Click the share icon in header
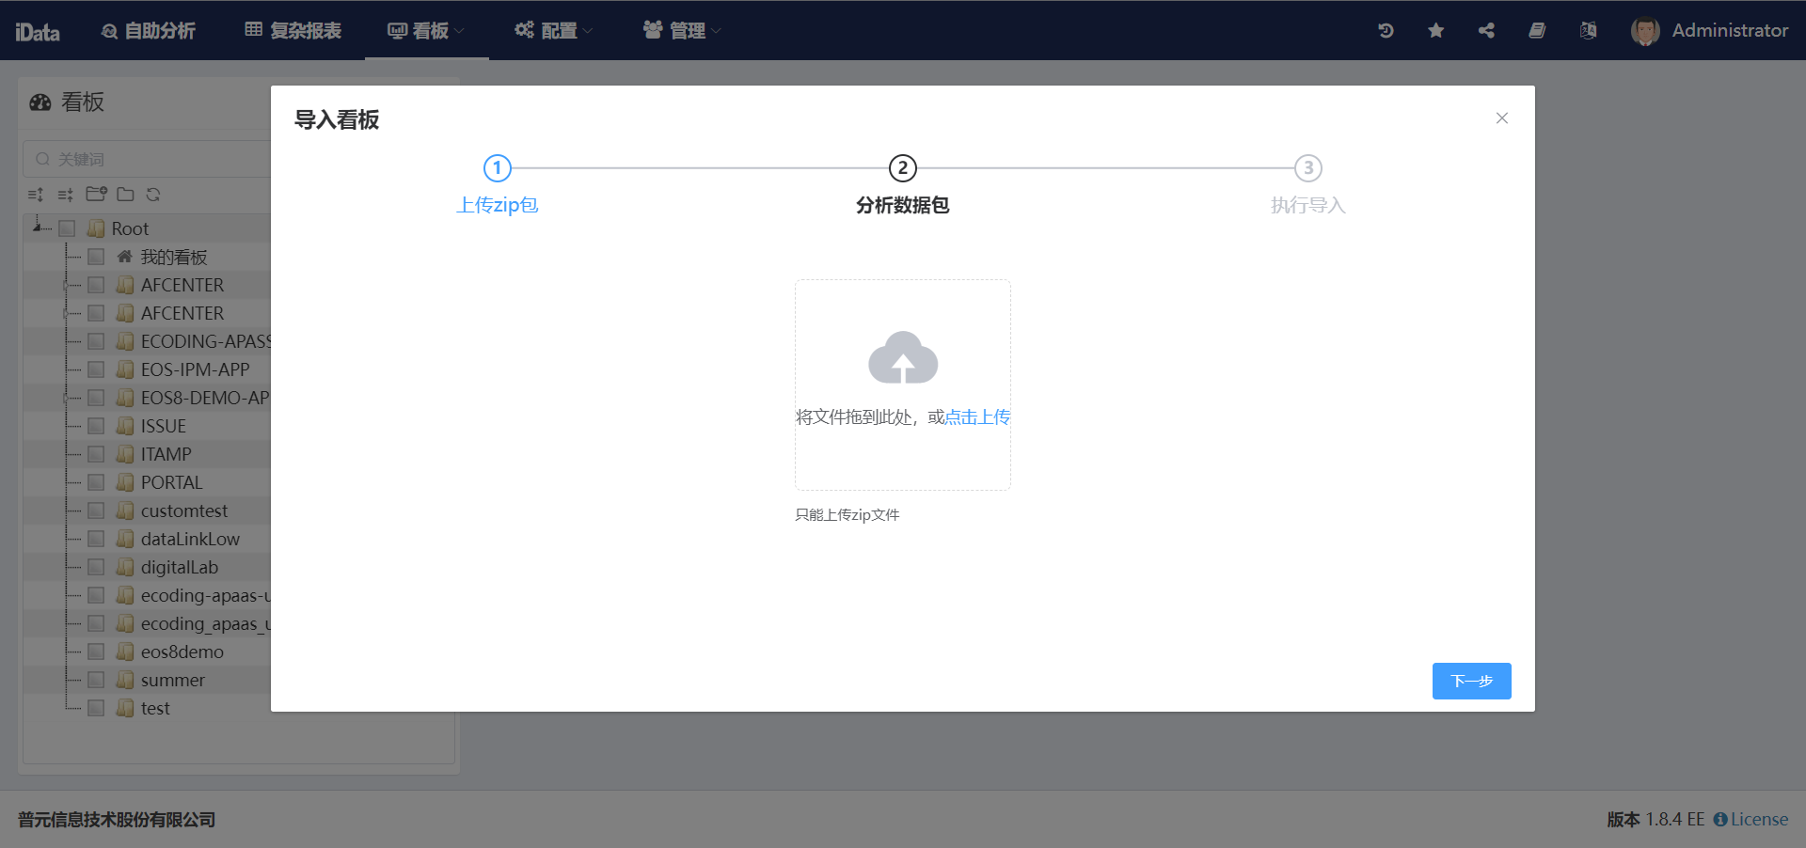 [x=1486, y=30]
